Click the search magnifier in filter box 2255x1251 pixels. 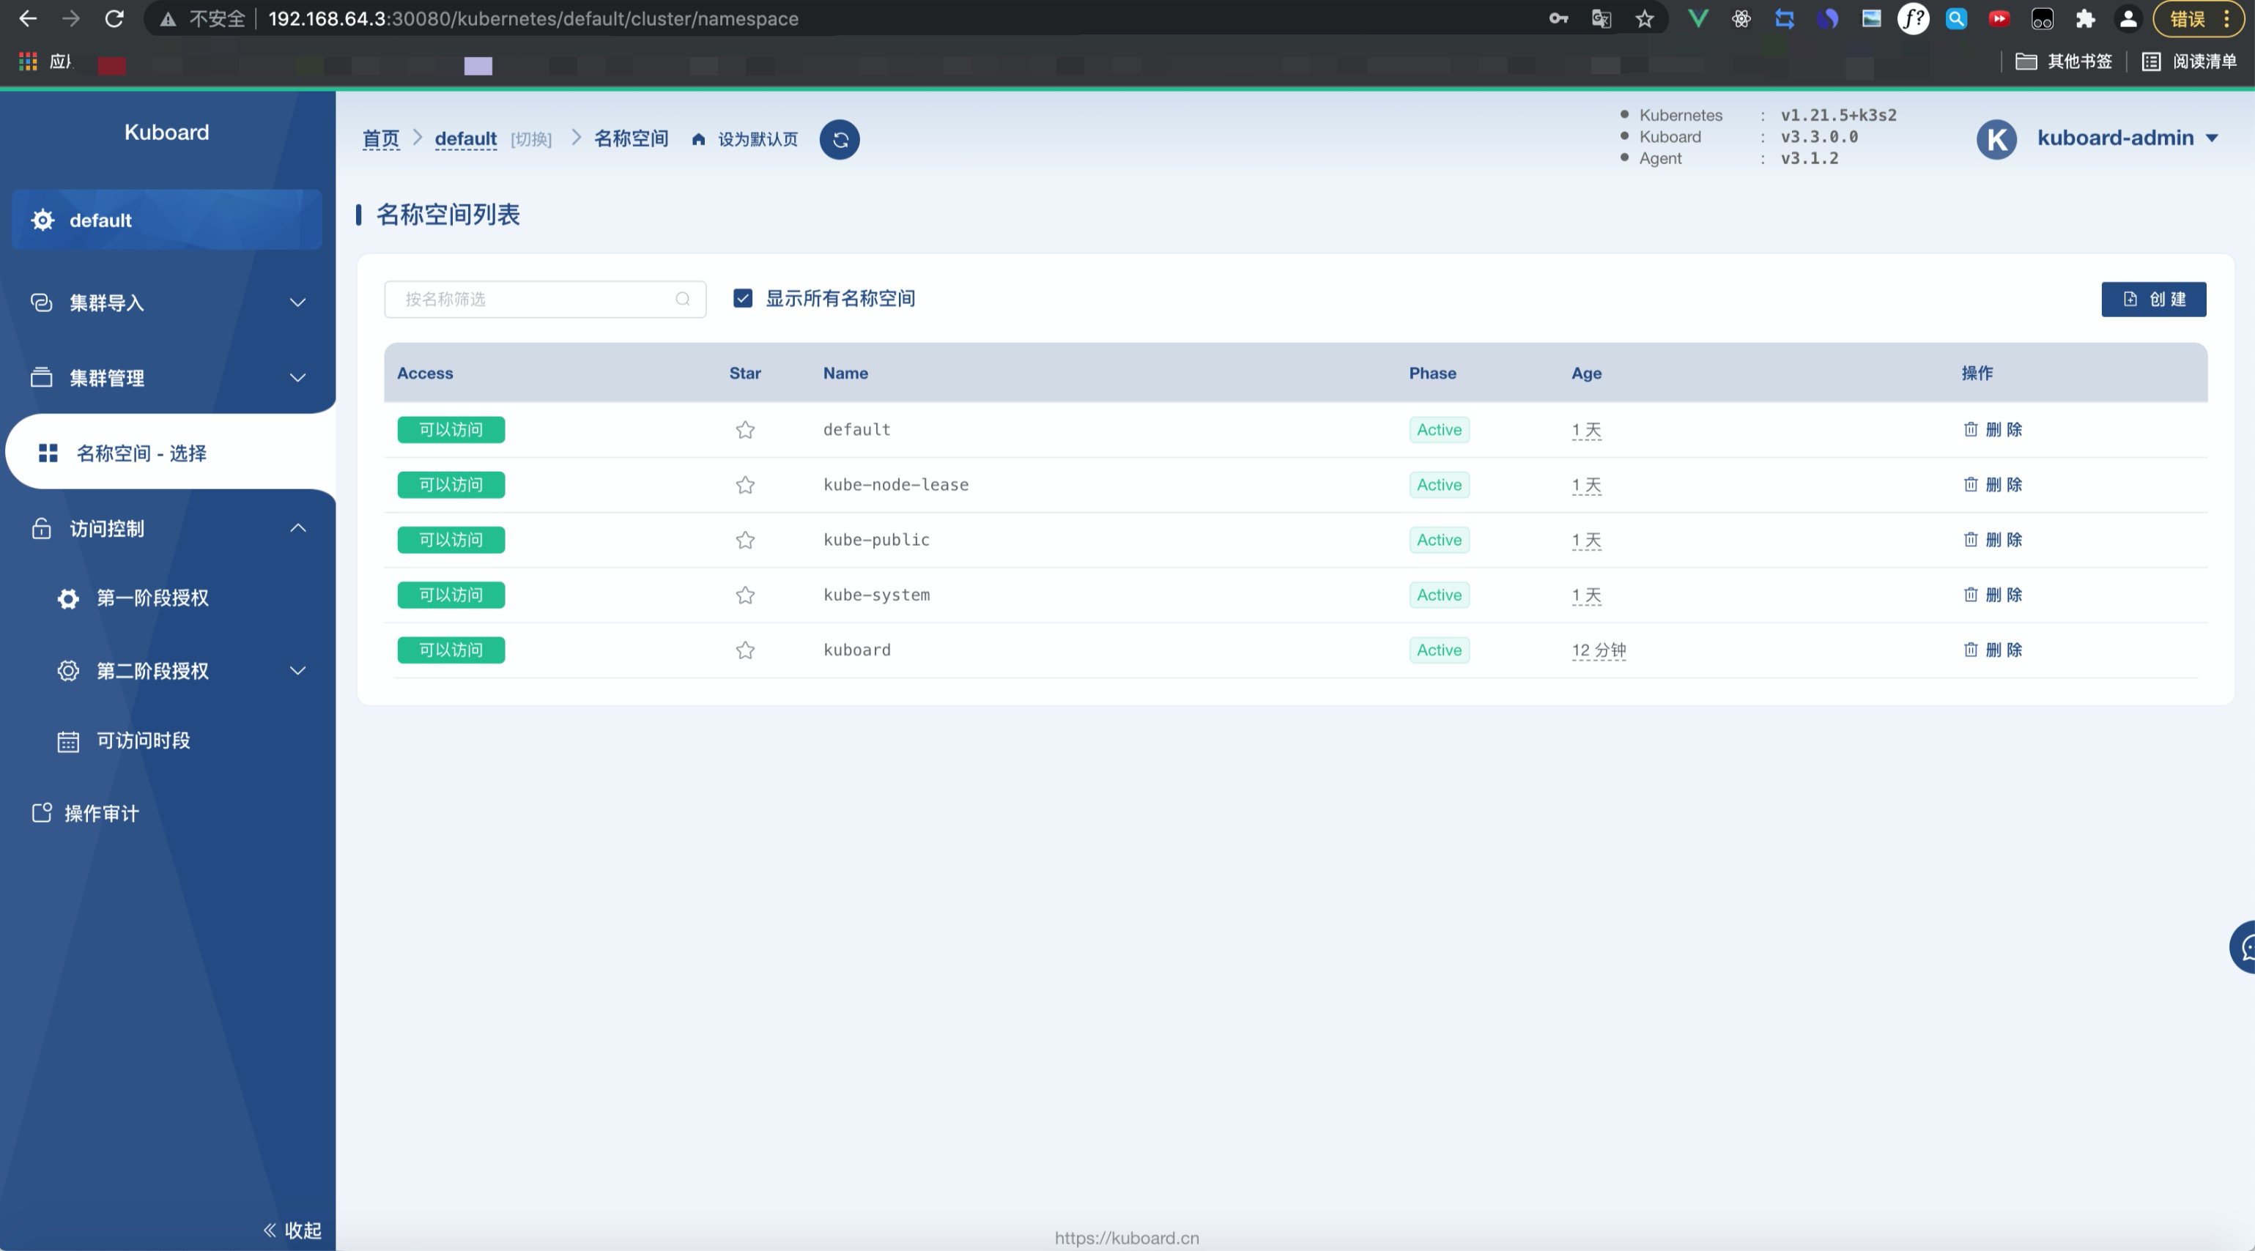[683, 300]
